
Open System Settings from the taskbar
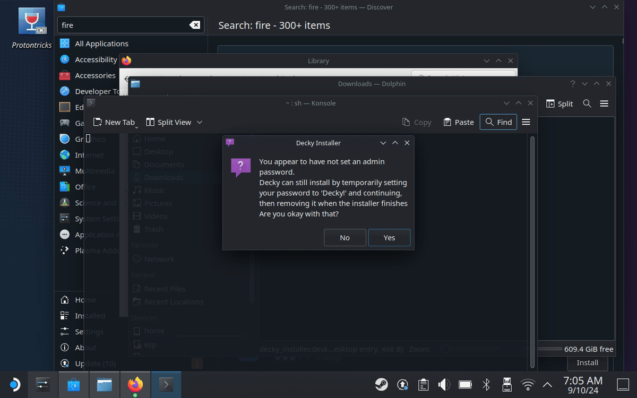click(43, 385)
